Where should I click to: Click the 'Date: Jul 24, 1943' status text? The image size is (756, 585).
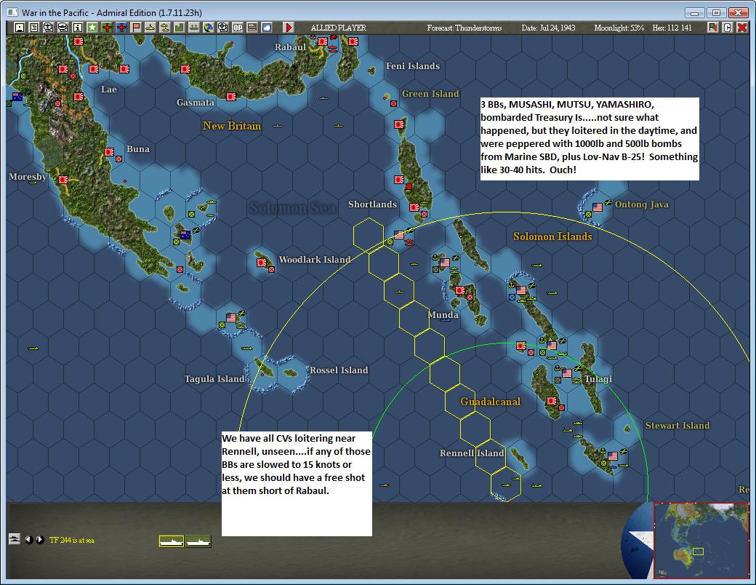548,28
